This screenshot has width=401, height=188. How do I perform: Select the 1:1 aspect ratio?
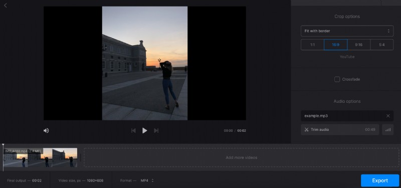coord(312,45)
